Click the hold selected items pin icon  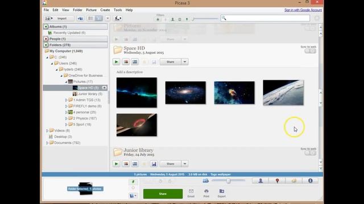click(133, 181)
